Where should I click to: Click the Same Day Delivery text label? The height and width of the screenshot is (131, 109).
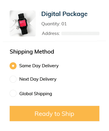(x=39, y=66)
